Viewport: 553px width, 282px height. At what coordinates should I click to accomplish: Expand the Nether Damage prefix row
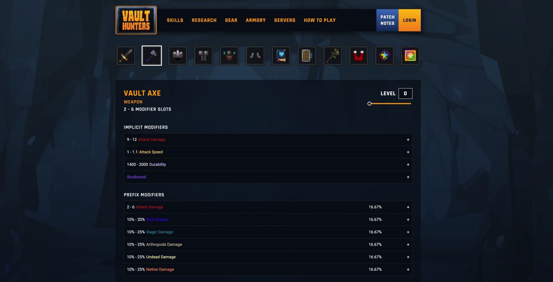point(268,269)
